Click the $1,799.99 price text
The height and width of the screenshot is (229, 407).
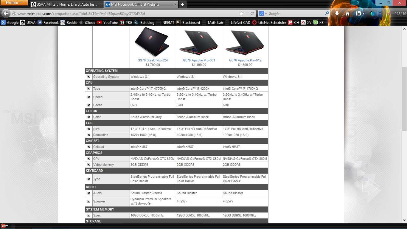pyautogui.click(x=153, y=65)
